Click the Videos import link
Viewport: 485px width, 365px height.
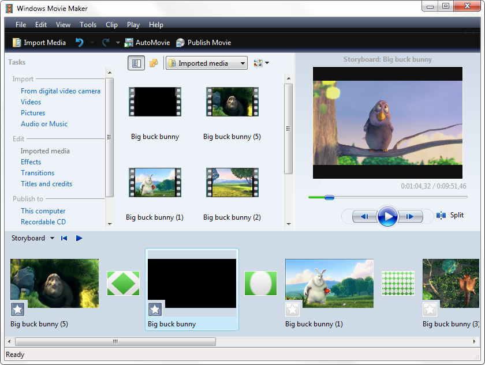31,102
